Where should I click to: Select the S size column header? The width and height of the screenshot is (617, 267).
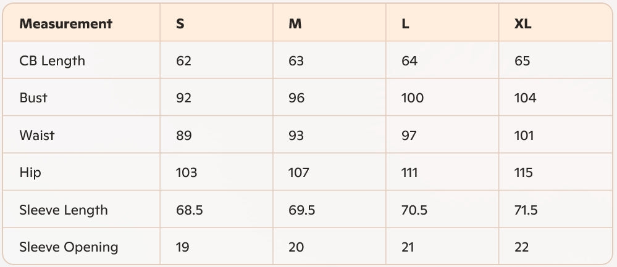[180, 24]
